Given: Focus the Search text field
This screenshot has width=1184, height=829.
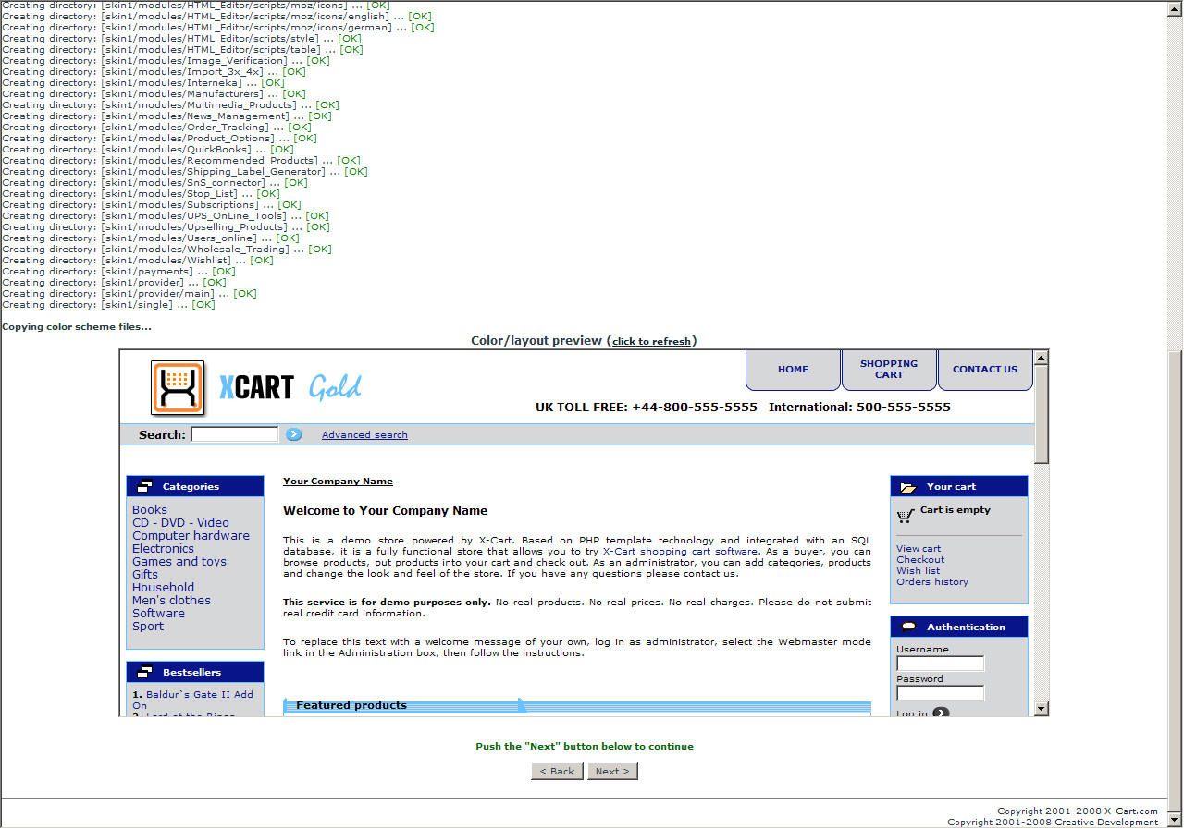Looking at the screenshot, I should (x=234, y=434).
